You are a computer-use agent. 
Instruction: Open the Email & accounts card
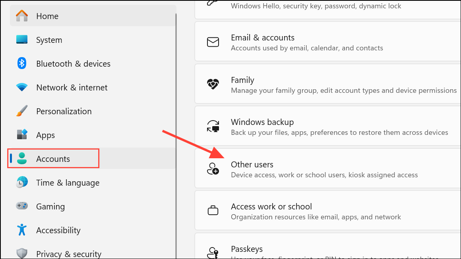(327, 41)
